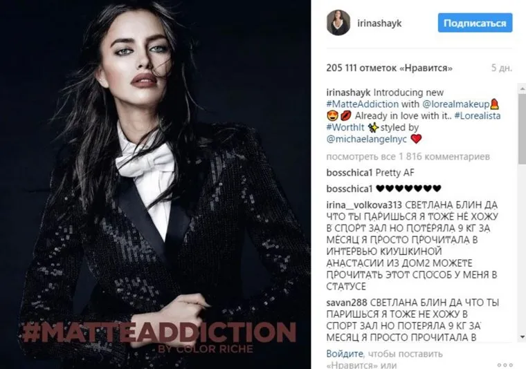Open the irinashayk username in header

pyautogui.click(x=379, y=23)
